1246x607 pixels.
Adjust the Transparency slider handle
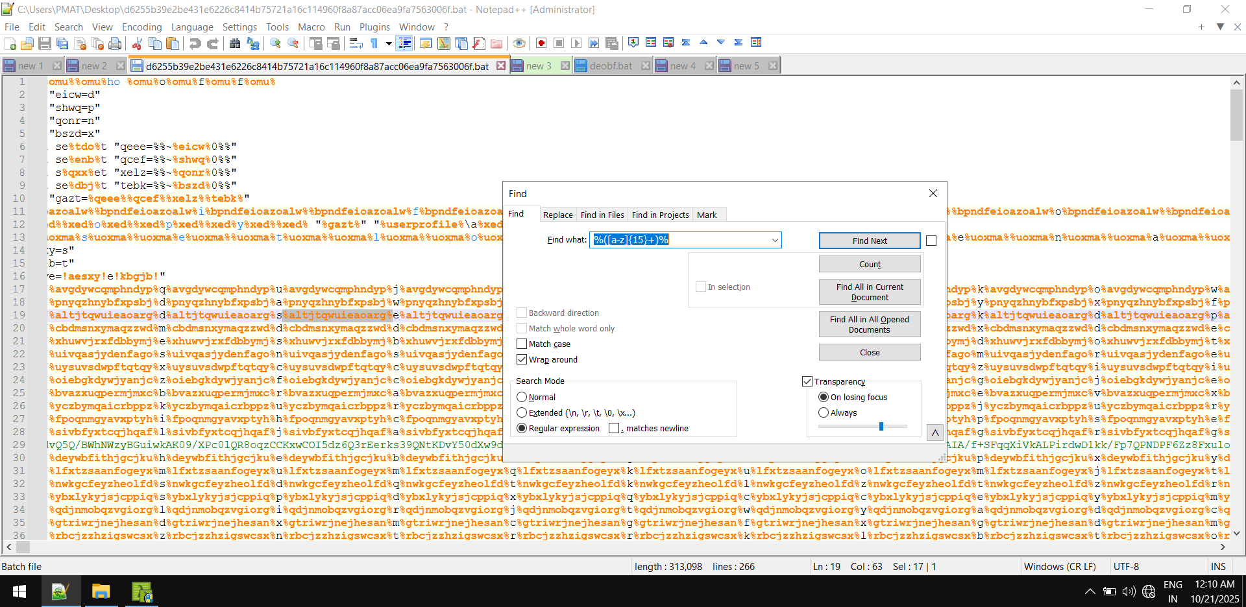pyautogui.click(x=881, y=427)
